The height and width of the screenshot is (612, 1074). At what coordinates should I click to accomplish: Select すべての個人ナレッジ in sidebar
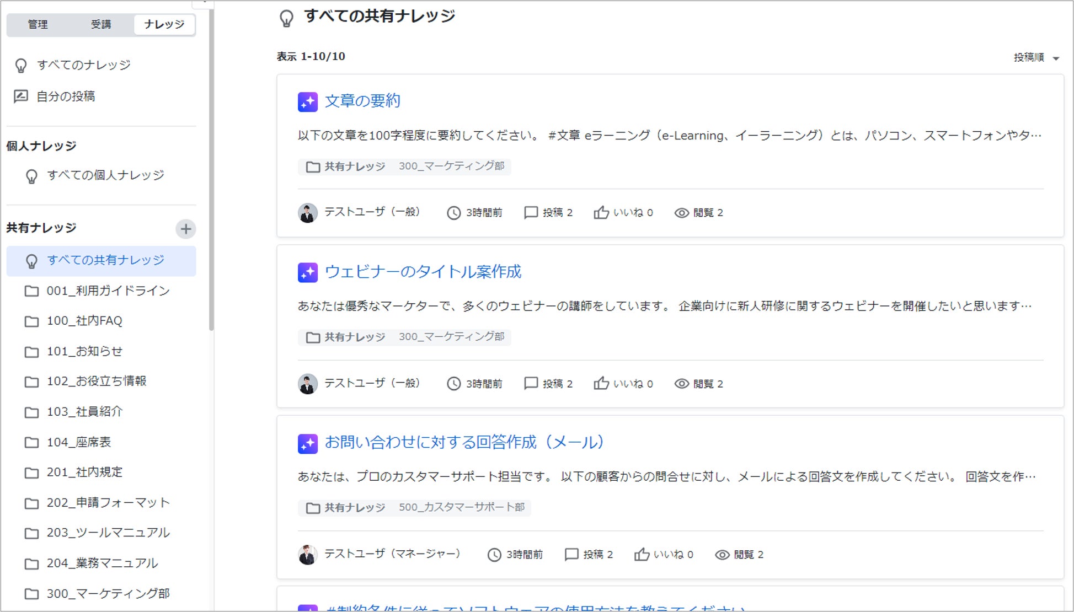point(105,175)
